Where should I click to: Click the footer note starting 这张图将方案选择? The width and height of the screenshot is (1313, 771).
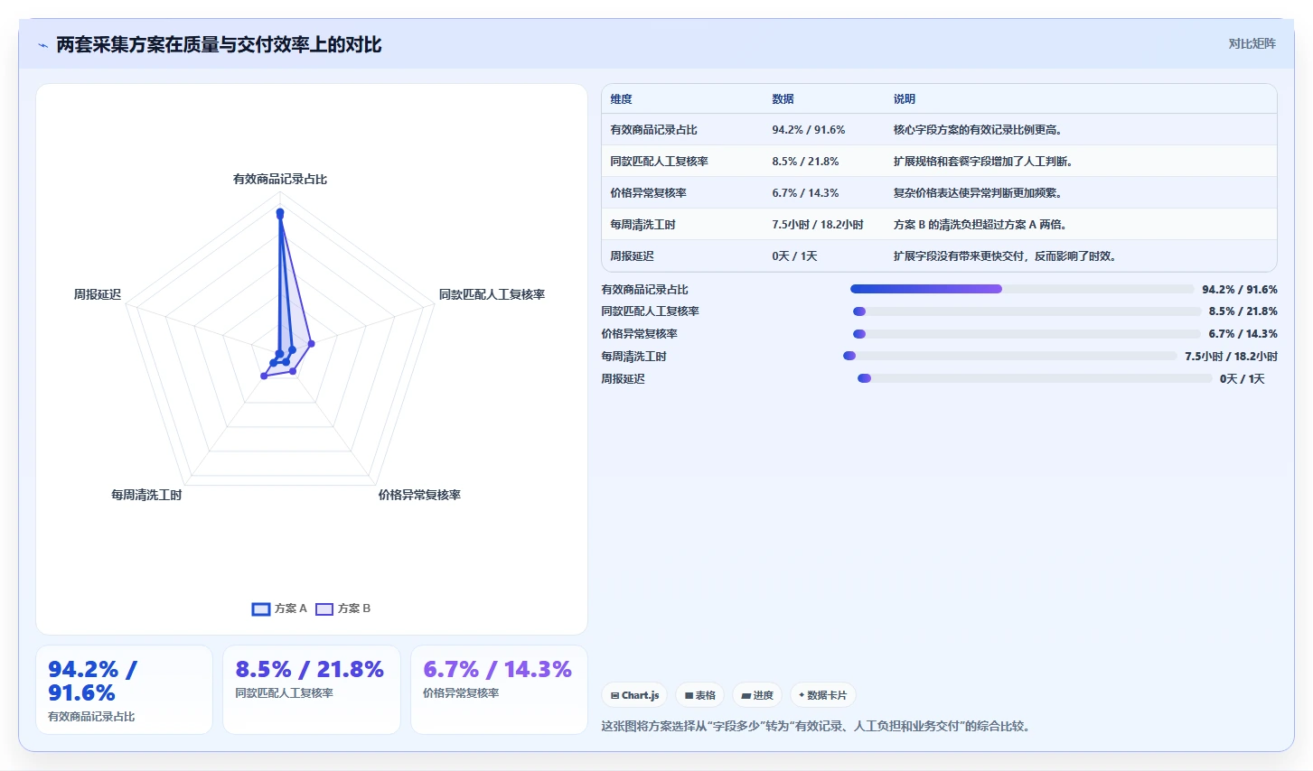(818, 726)
